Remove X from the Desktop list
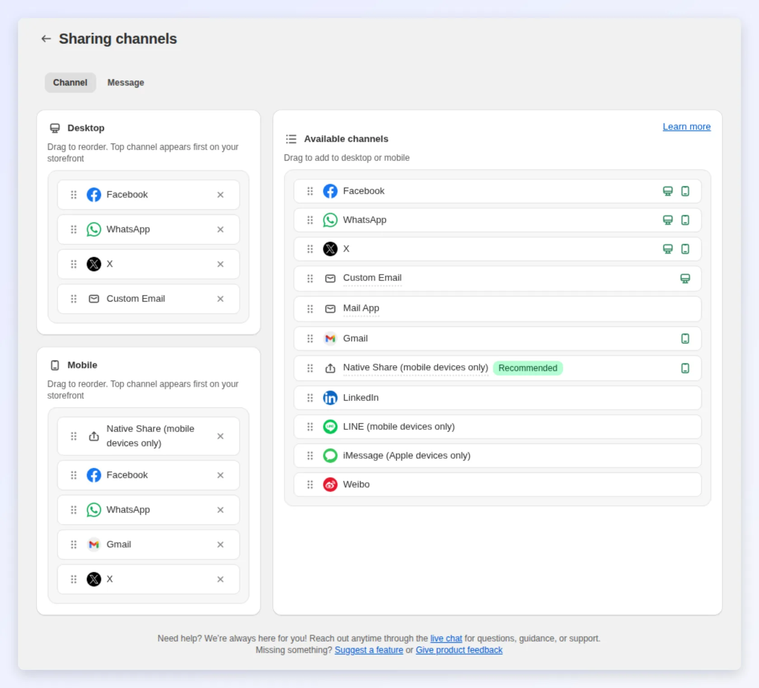Image resolution: width=759 pixels, height=688 pixels. 220,264
